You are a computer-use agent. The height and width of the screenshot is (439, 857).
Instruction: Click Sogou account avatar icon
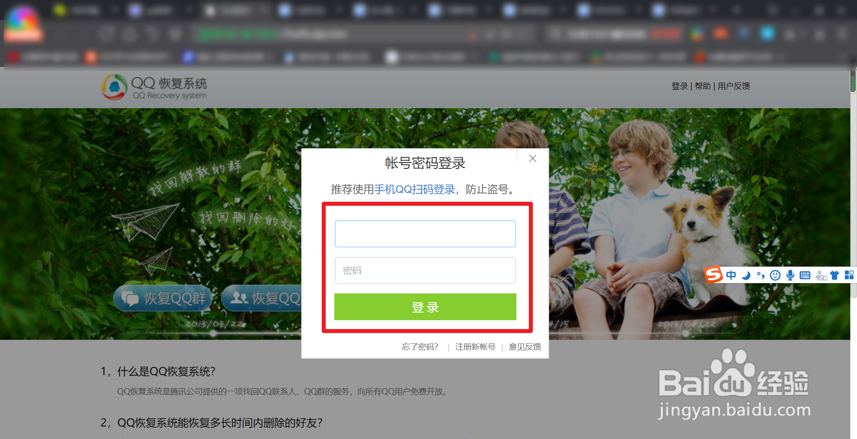point(821,276)
